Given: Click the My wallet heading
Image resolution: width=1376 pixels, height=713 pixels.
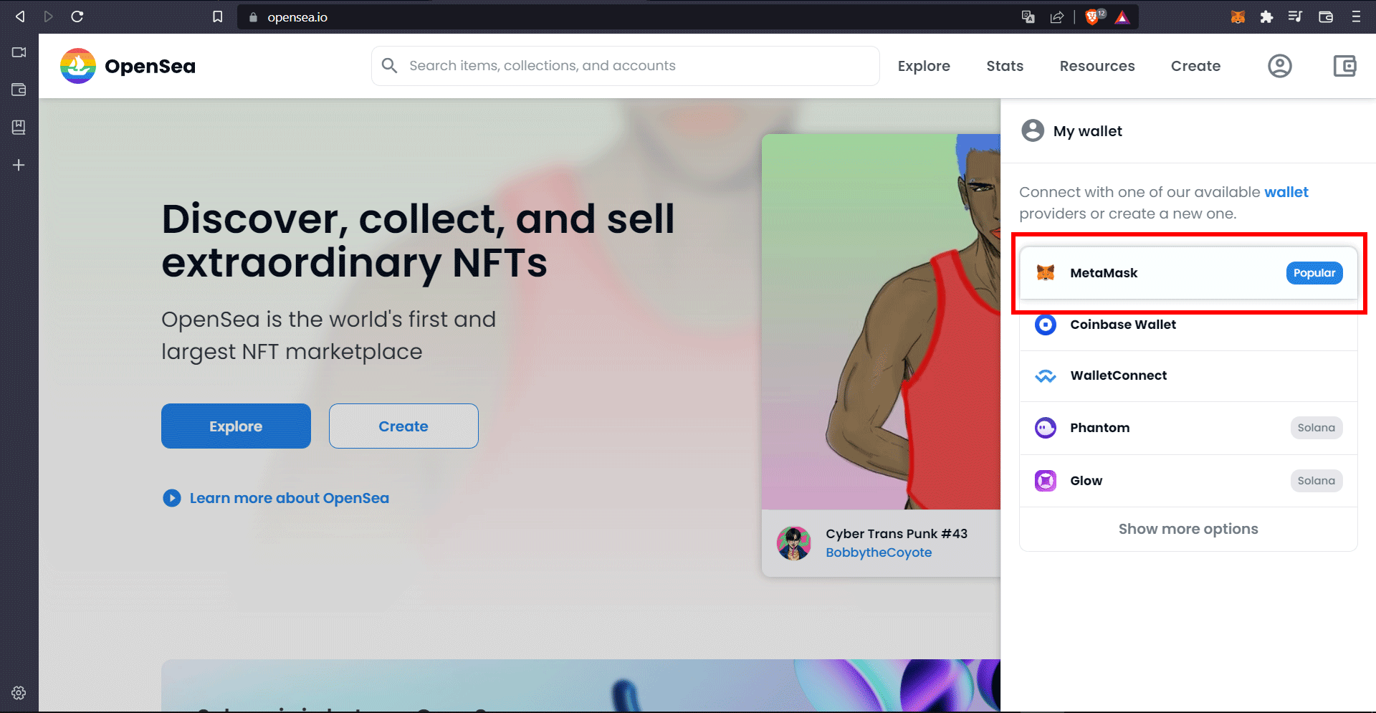Looking at the screenshot, I should pyautogui.click(x=1087, y=131).
